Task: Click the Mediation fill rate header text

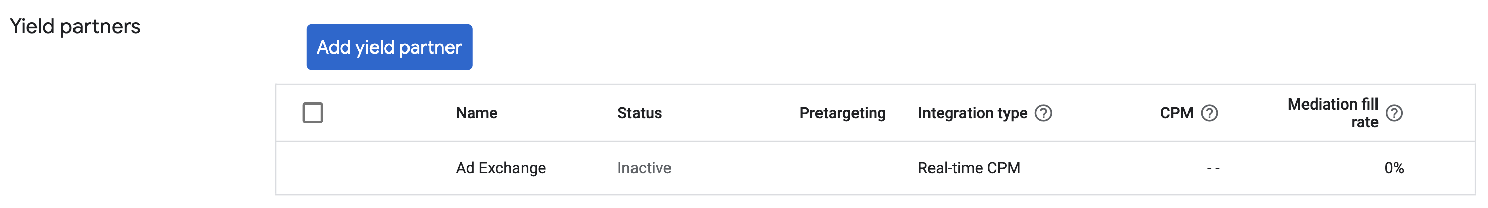Action: (1332, 113)
